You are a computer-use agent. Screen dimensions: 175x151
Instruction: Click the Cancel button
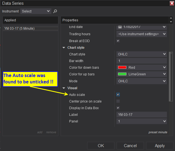130,145
